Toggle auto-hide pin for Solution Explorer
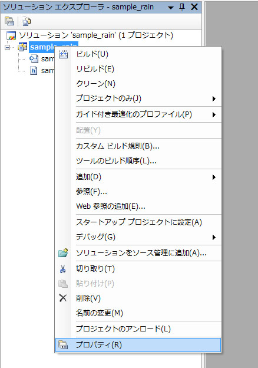 click(x=182, y=7)
